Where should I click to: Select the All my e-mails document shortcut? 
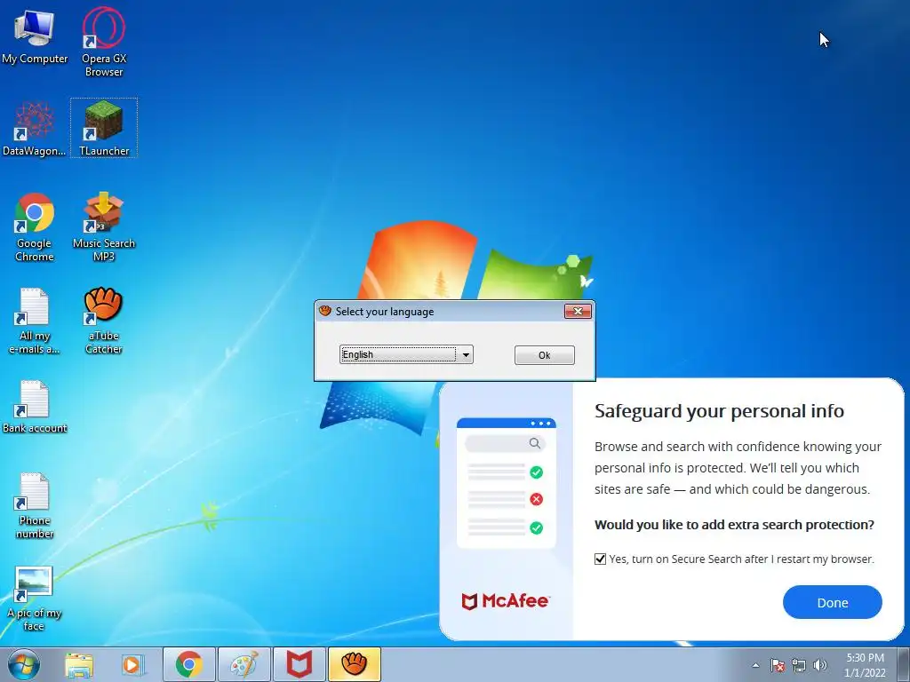pos(35,321)
